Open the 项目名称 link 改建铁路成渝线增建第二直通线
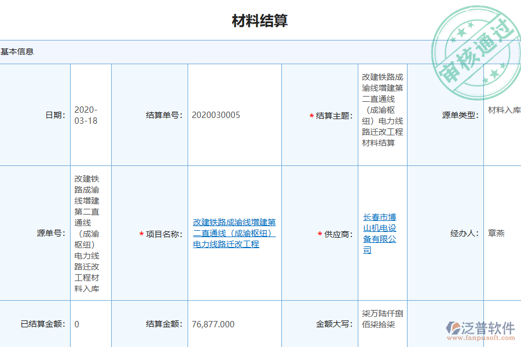 tap(233, 234)
